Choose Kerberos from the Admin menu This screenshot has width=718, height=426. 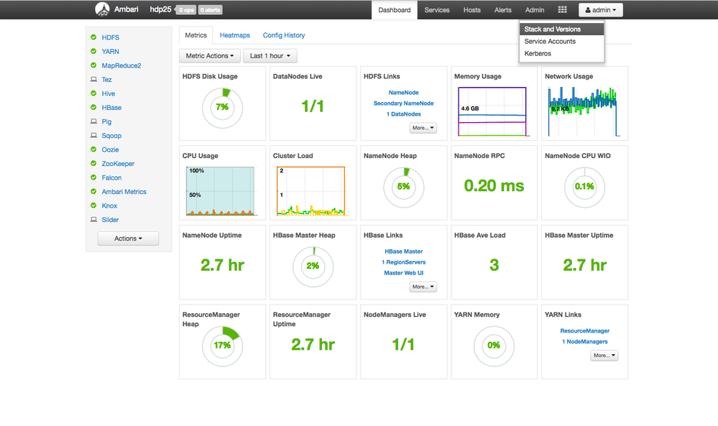point(538,53)
